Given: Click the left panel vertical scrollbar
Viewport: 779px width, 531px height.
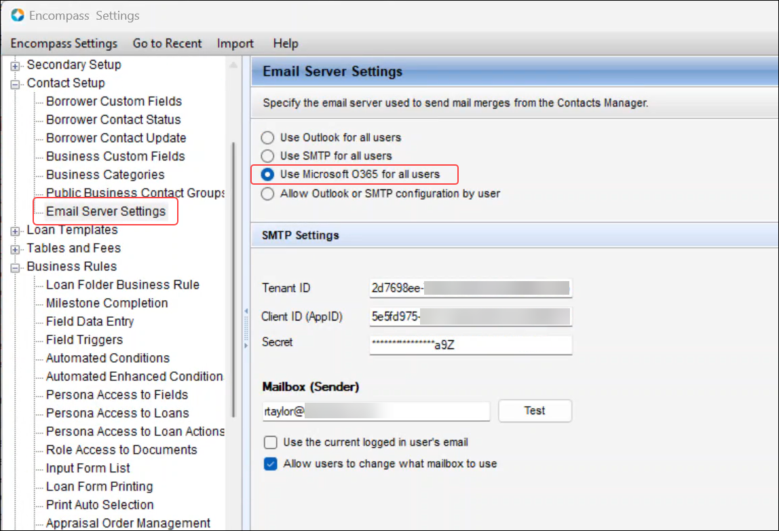Looking at the screenshot, I should 234,272.
